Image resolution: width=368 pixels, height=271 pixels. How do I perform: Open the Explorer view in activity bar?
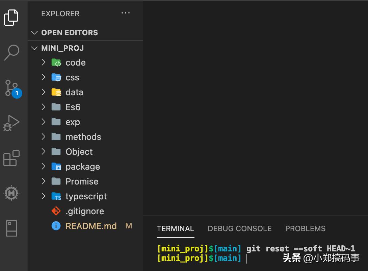tap(11, 18)
